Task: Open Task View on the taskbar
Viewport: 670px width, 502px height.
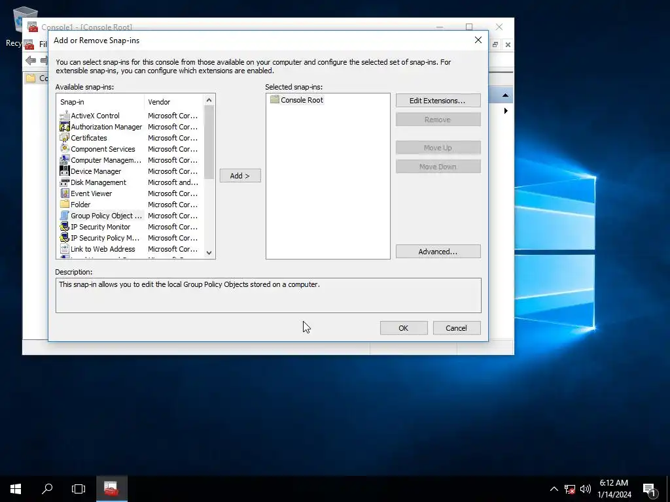Action: pos(79,489)
